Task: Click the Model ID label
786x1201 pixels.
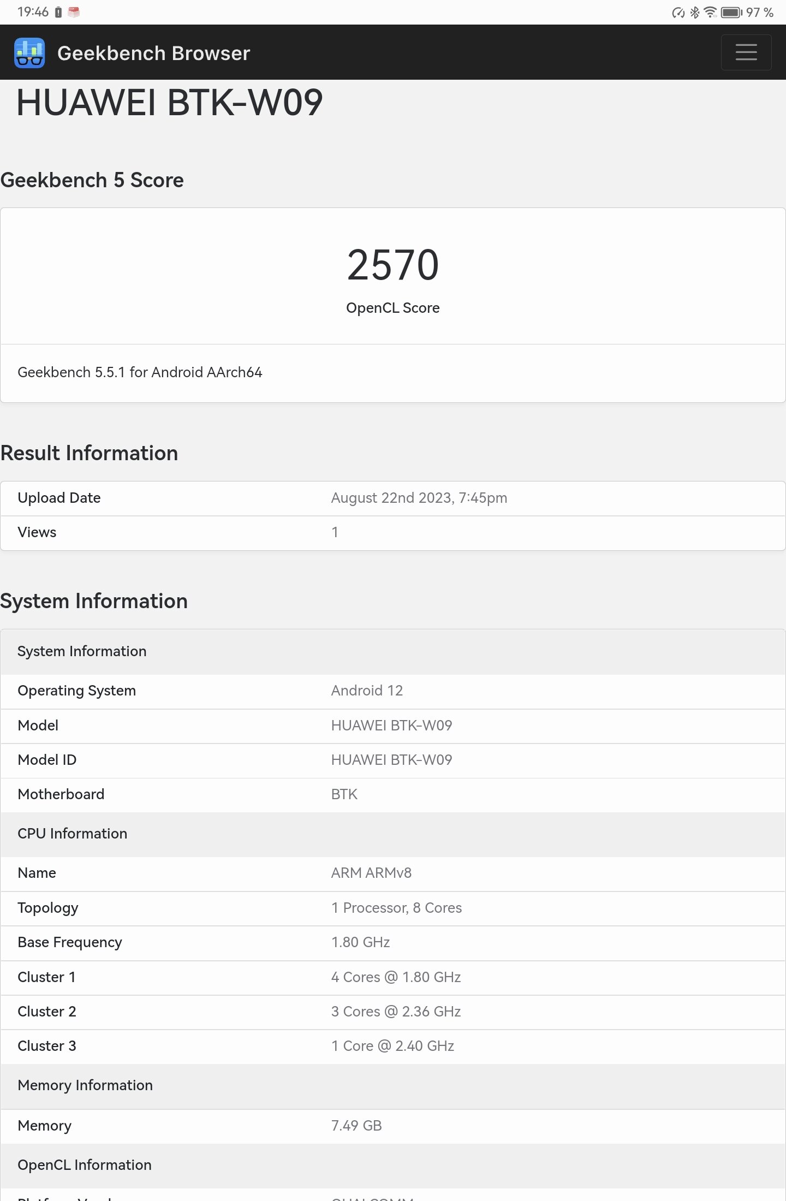Action: click(47, 760)
